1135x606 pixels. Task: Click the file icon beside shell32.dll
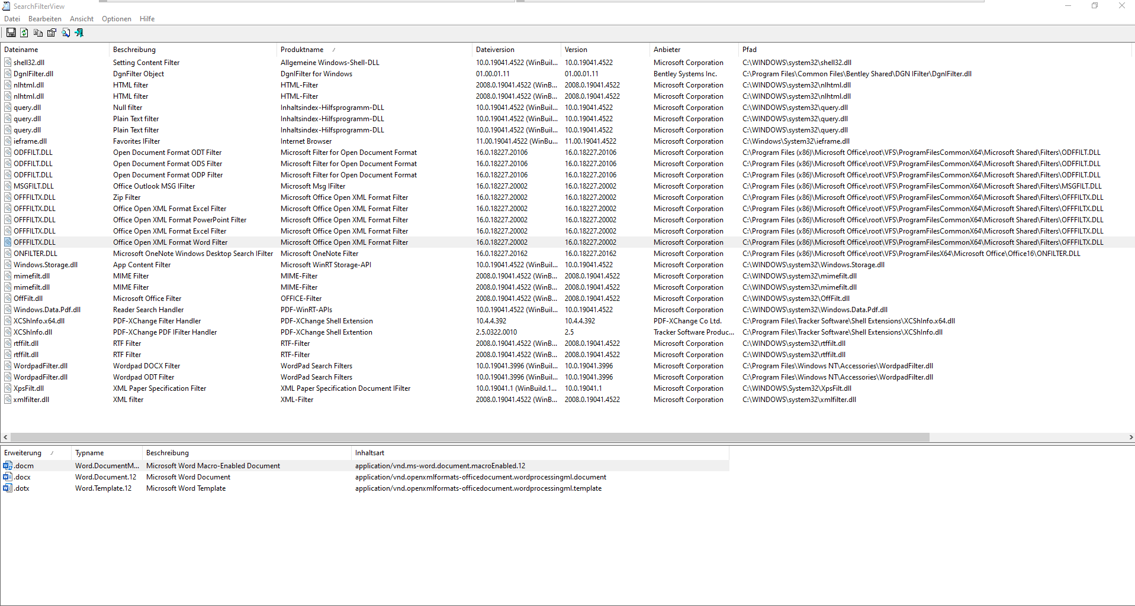(x=8, y=63)
